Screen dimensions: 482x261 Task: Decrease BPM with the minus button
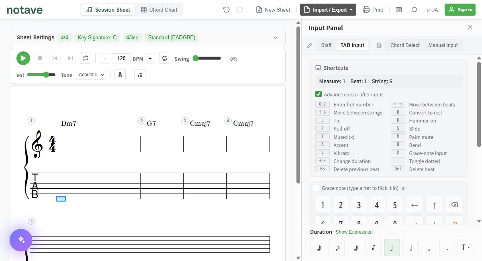pyautogui.click(x=105, y=59)
